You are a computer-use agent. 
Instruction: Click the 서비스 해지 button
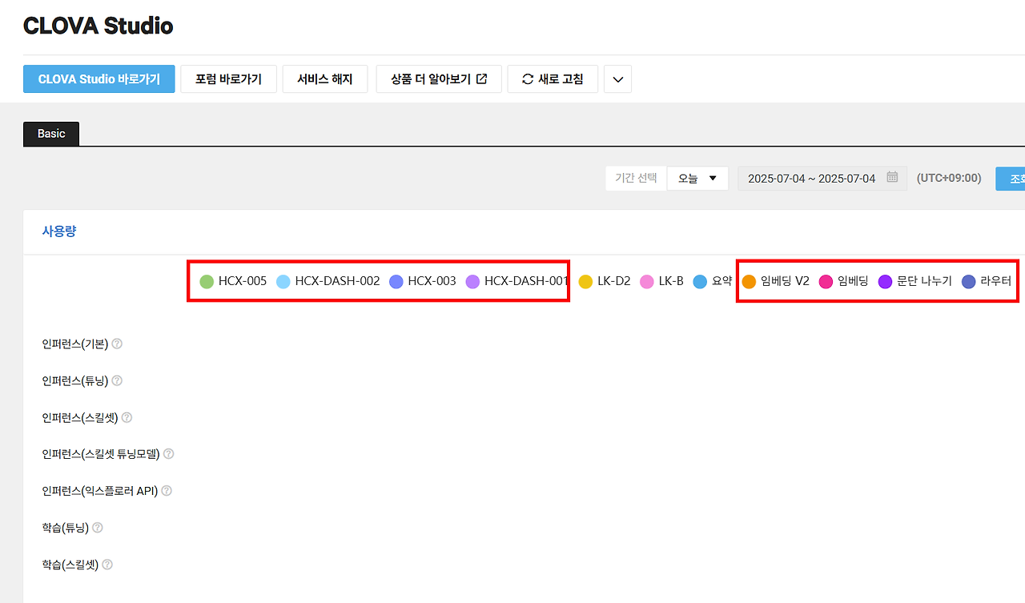(325, 79)
